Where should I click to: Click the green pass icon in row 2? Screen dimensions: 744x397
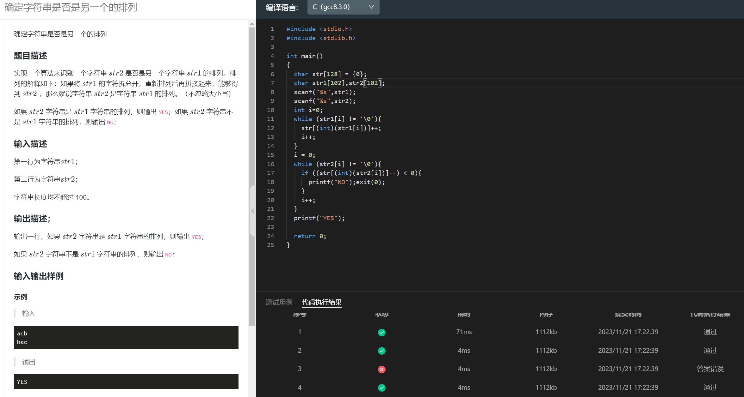point(382,351)
